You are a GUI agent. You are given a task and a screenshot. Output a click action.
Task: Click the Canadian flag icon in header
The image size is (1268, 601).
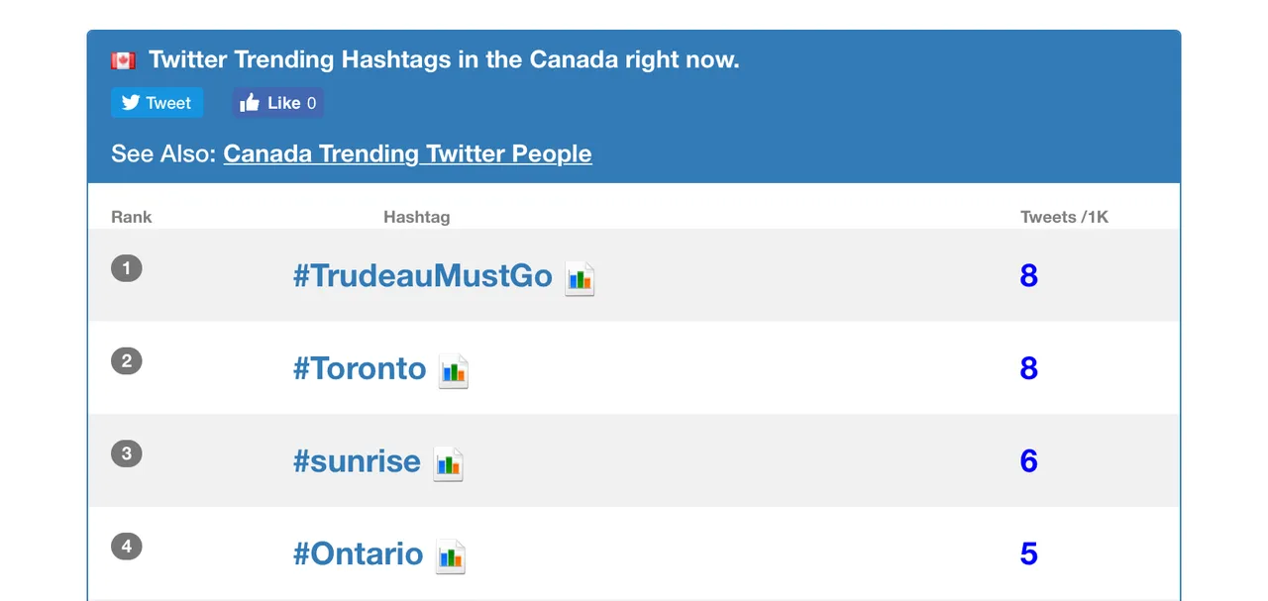click(123, 60)
